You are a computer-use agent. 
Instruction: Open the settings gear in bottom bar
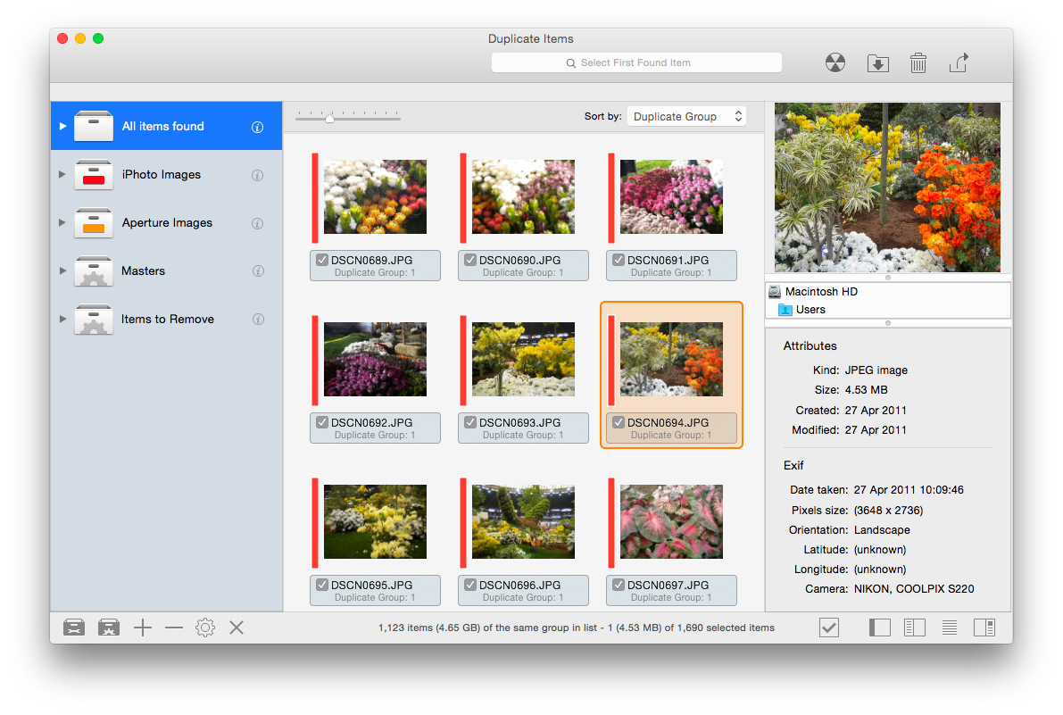(x=204, y=628)
